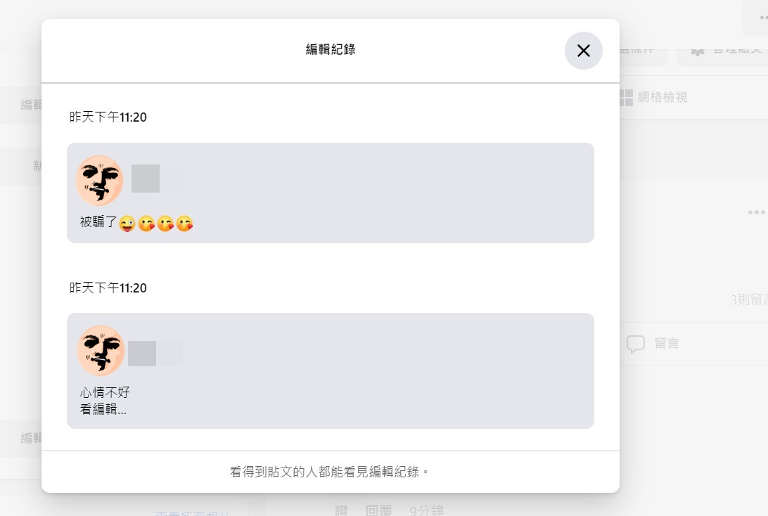Select the 網格檢視 grid view icon
Screen dimensions: 768x516
[626, 98]
